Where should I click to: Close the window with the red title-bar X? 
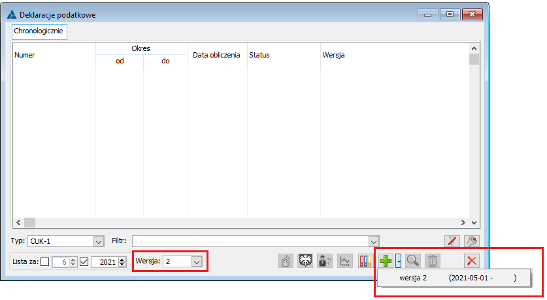click(x=472, y=14)
